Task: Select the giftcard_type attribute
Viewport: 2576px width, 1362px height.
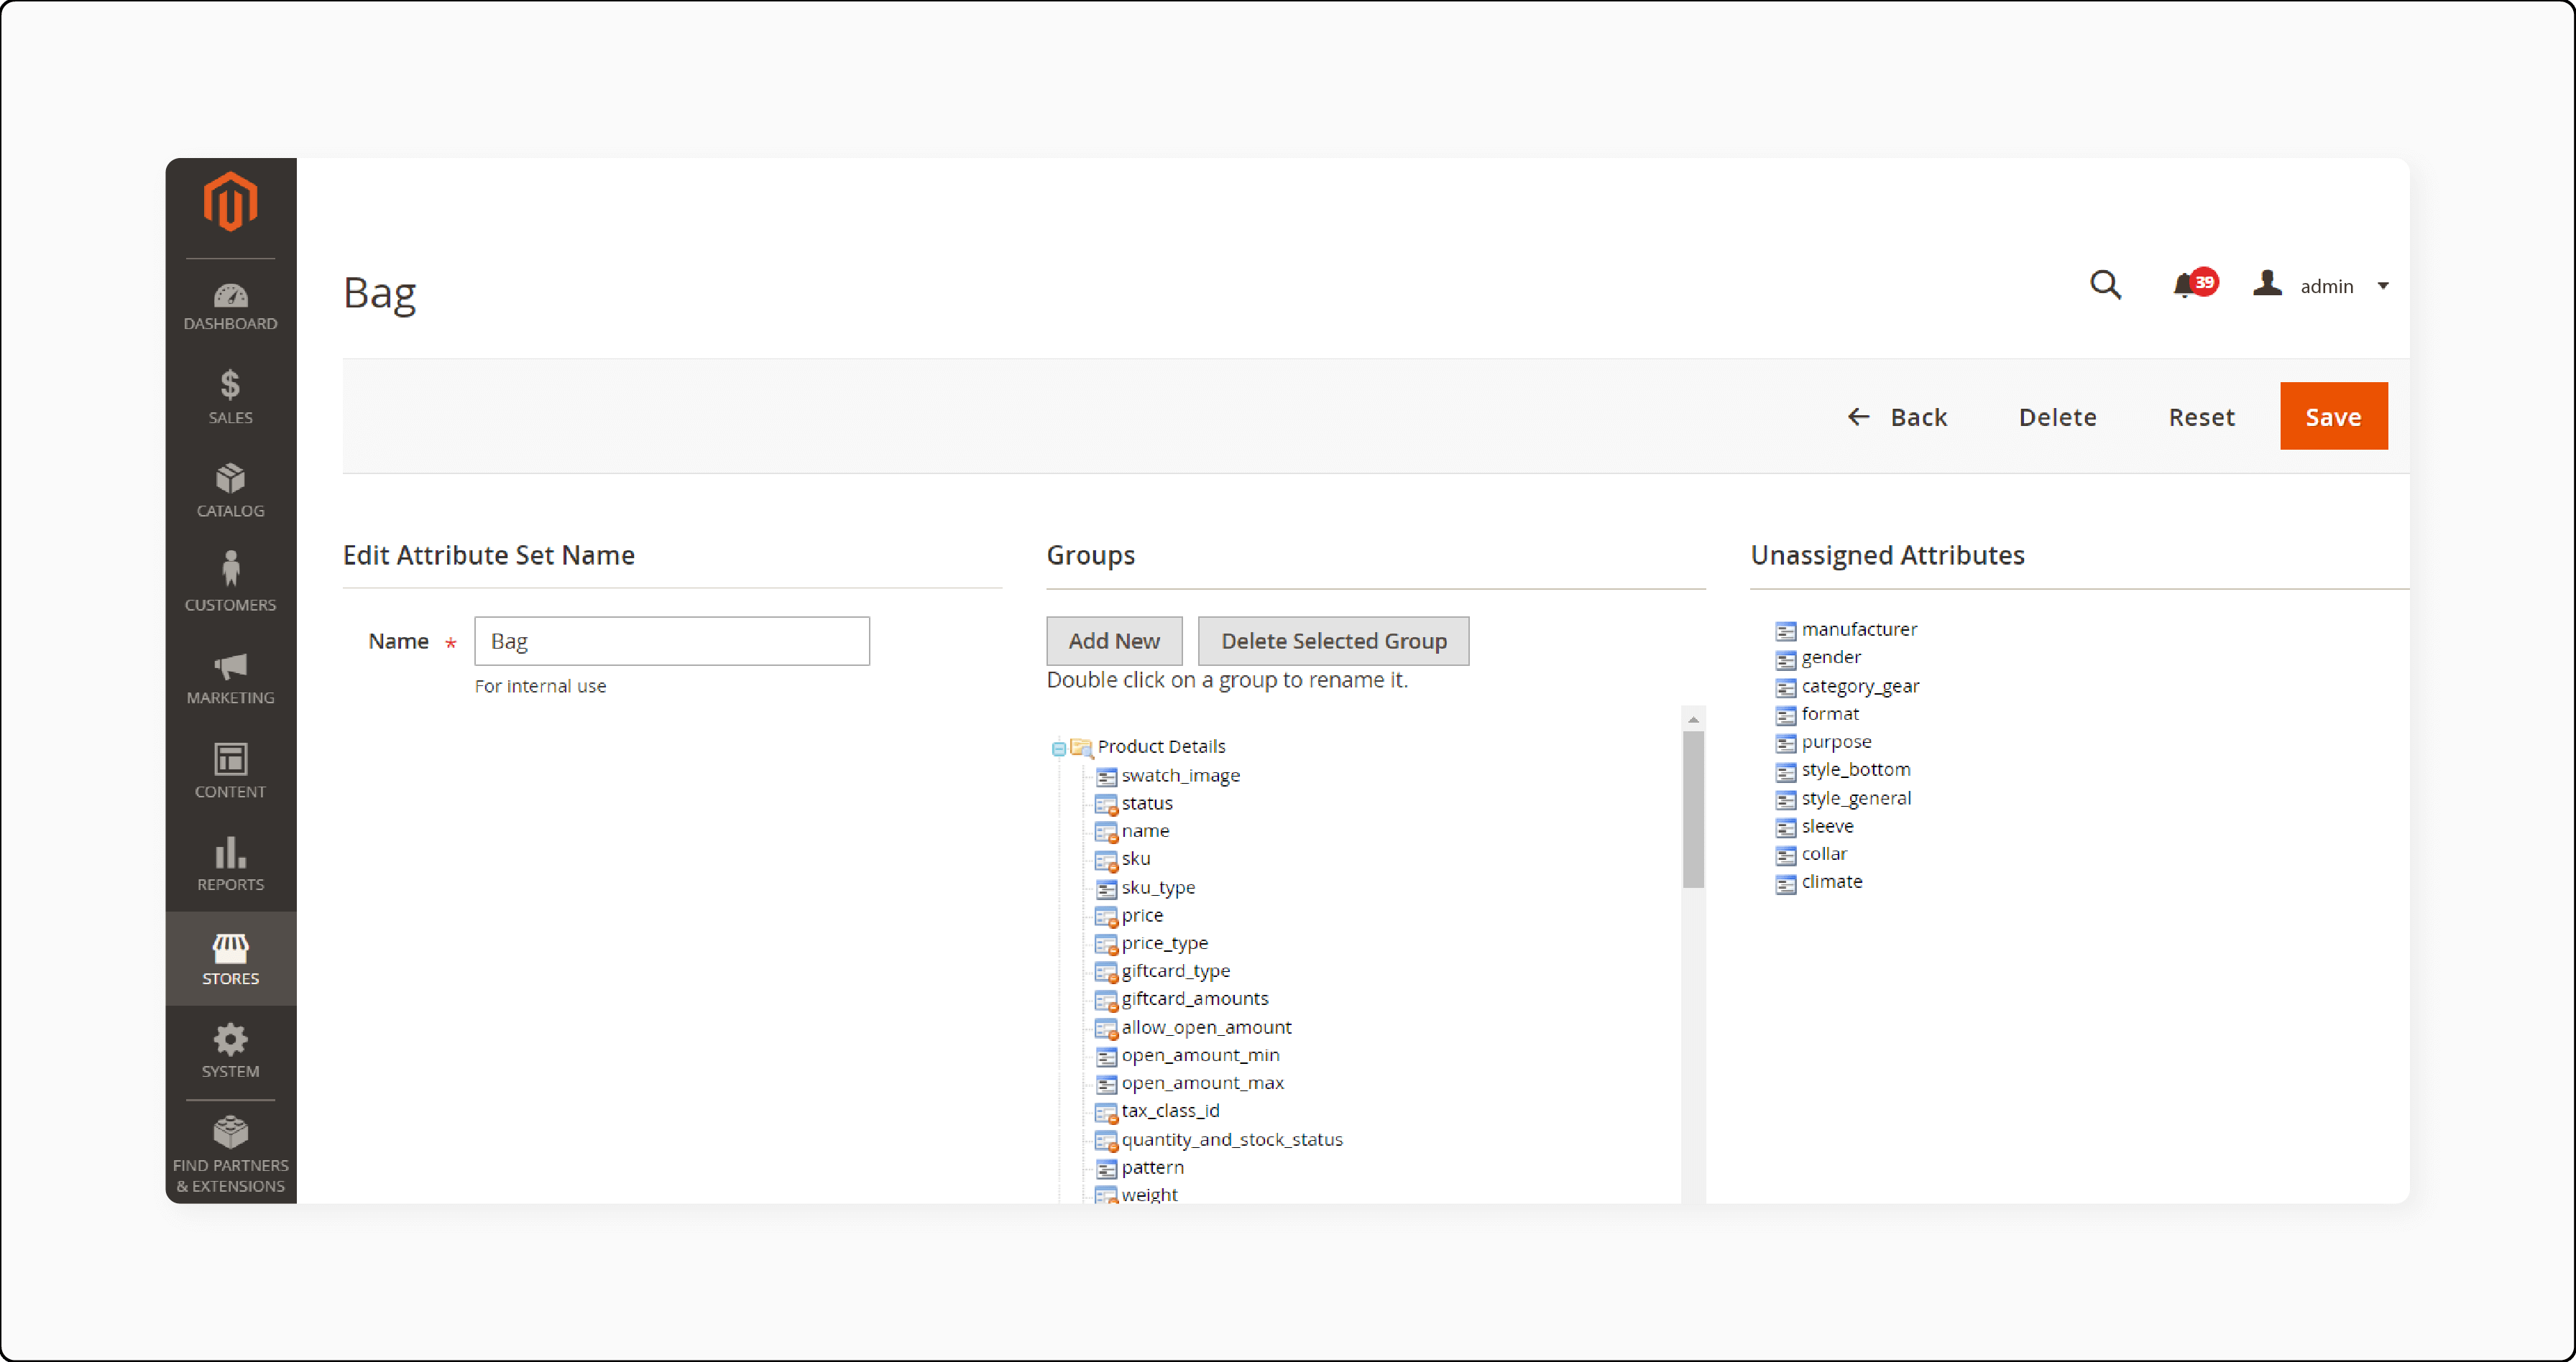Action: (x=1163, y=971)
